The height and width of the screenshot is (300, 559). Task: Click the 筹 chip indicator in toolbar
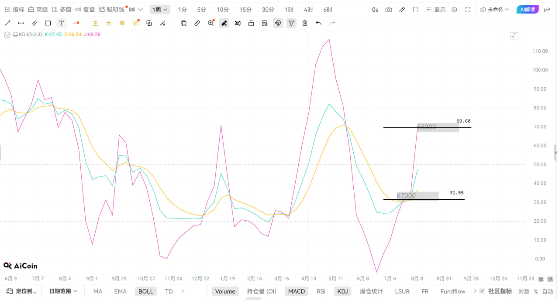point(122,23)
